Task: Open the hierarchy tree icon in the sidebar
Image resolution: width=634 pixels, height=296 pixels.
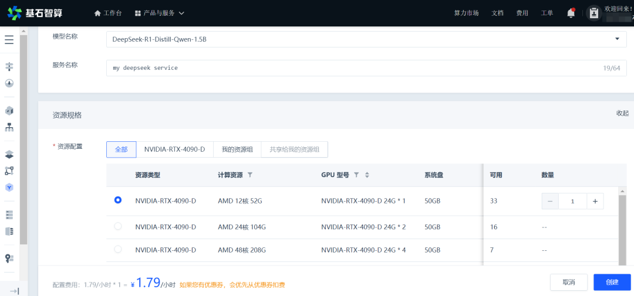Action: click(x=9, y=127)
